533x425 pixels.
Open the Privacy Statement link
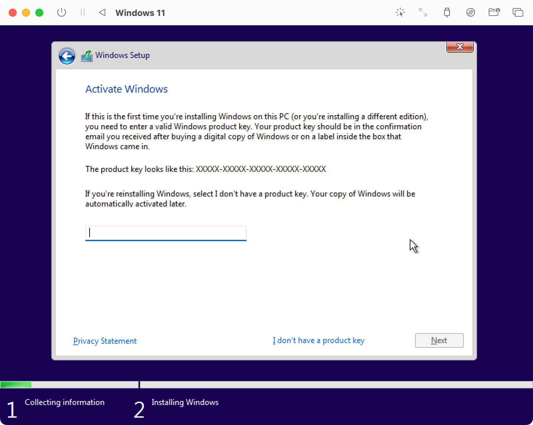[x=105, y=341]
